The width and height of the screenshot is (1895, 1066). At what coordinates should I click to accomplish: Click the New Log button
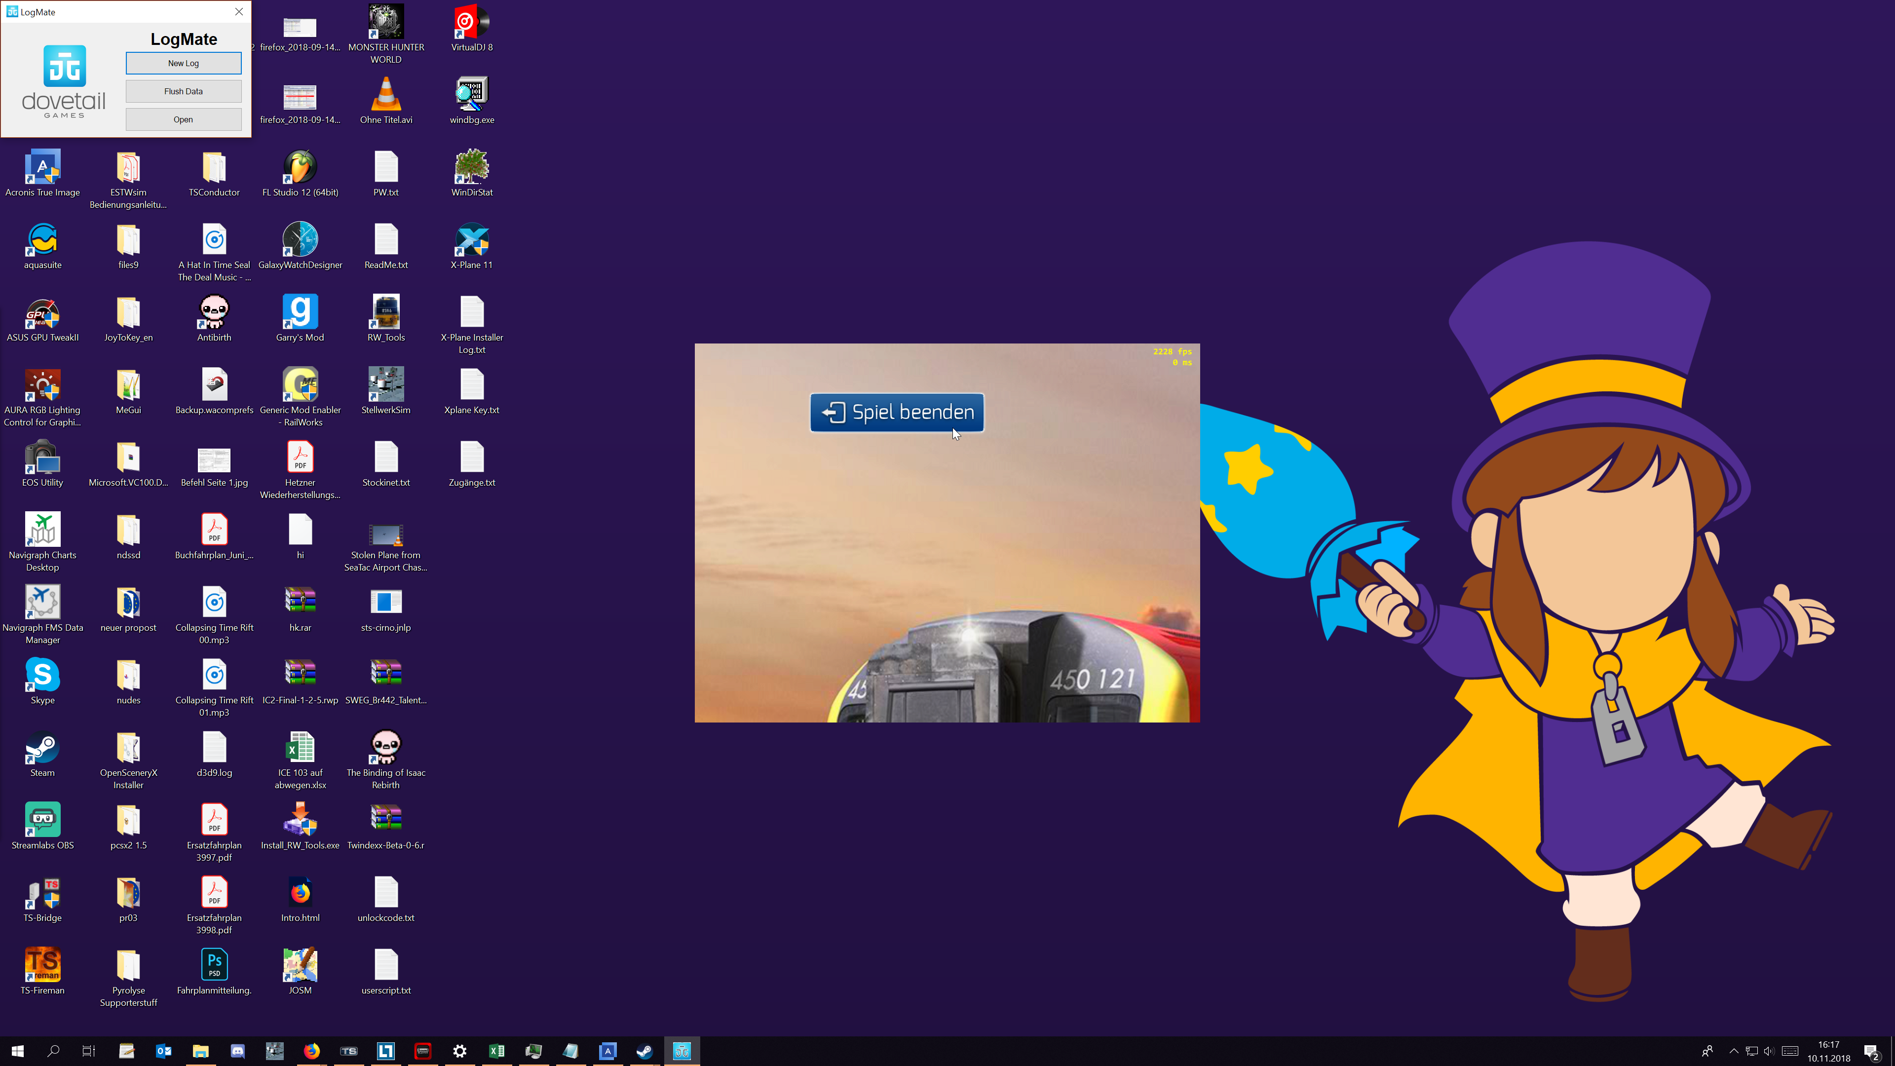pos(183,63)
